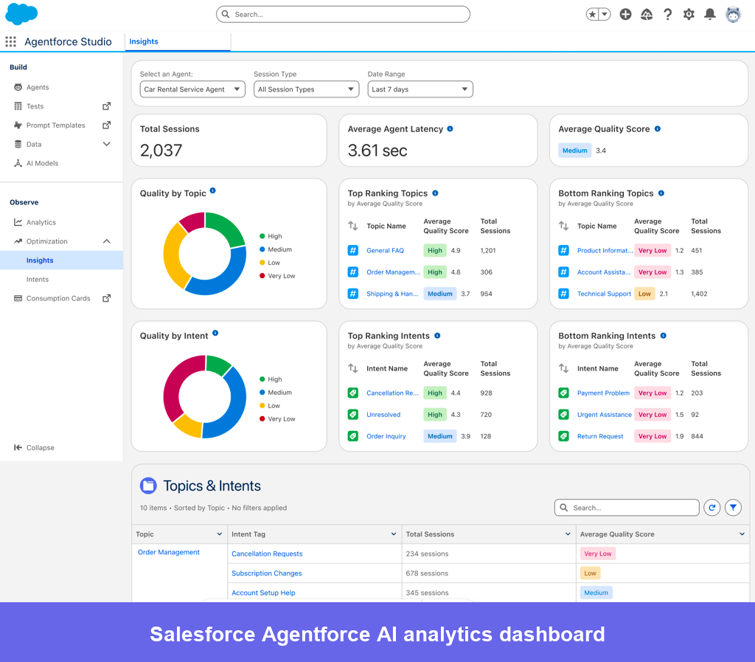Viewport: 755px width, 662px height.
Task: Open the Agents section in Build sidebar
Action: coord(35,86)
